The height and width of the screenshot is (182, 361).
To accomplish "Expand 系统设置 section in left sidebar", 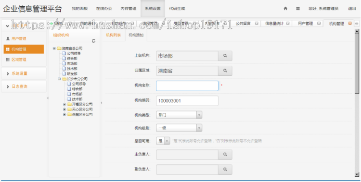I will coord(24,73).
